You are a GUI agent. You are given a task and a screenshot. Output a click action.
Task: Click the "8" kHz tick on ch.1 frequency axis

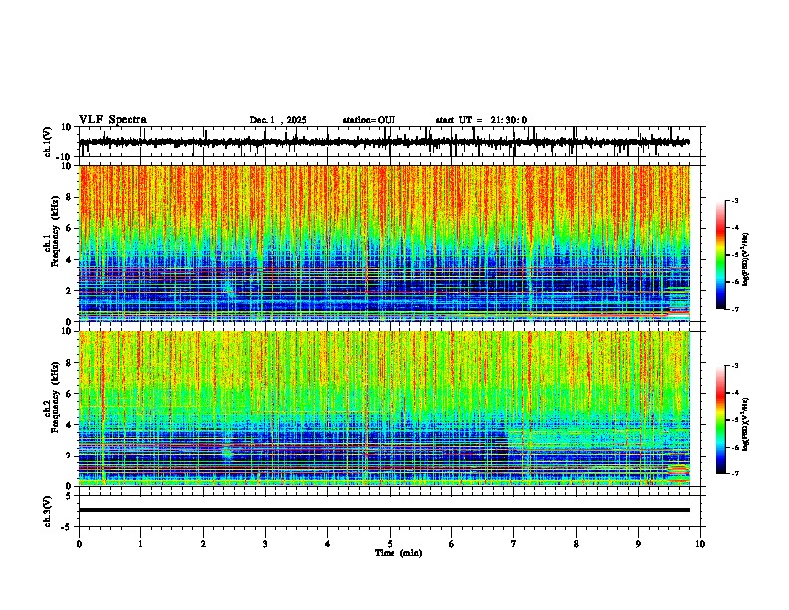coord(69,197)
